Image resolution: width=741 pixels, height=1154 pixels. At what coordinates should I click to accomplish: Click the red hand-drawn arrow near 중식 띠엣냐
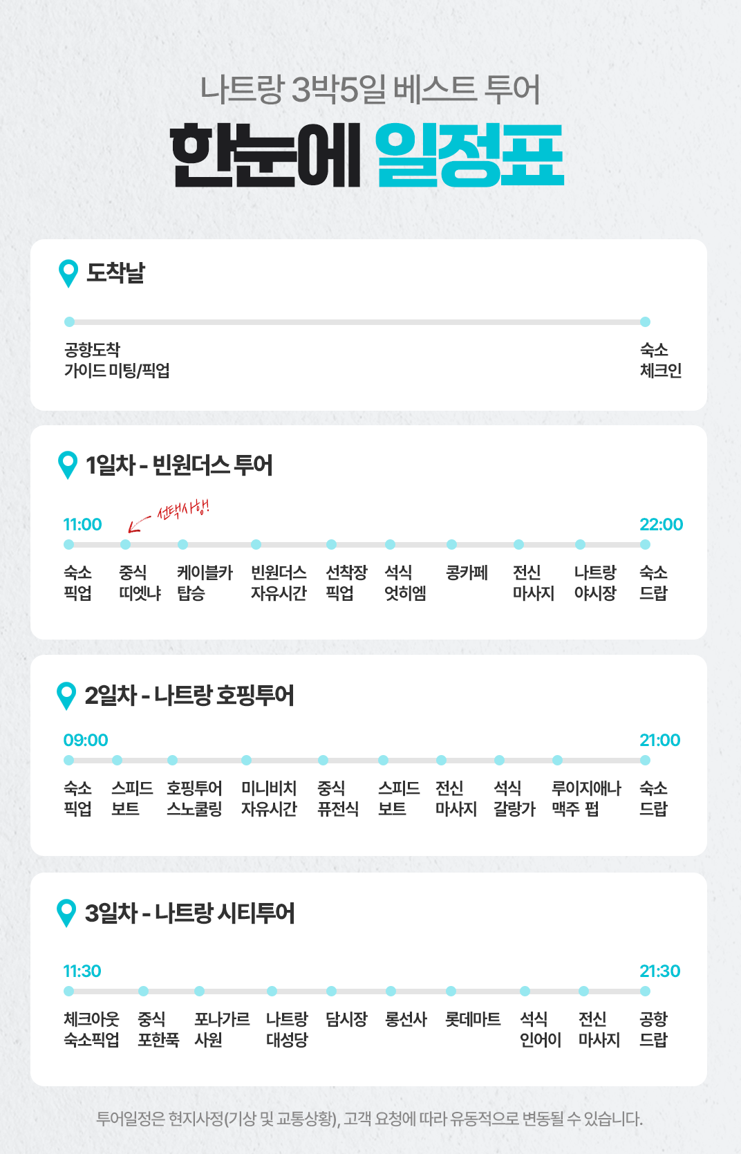coord(138,523)
